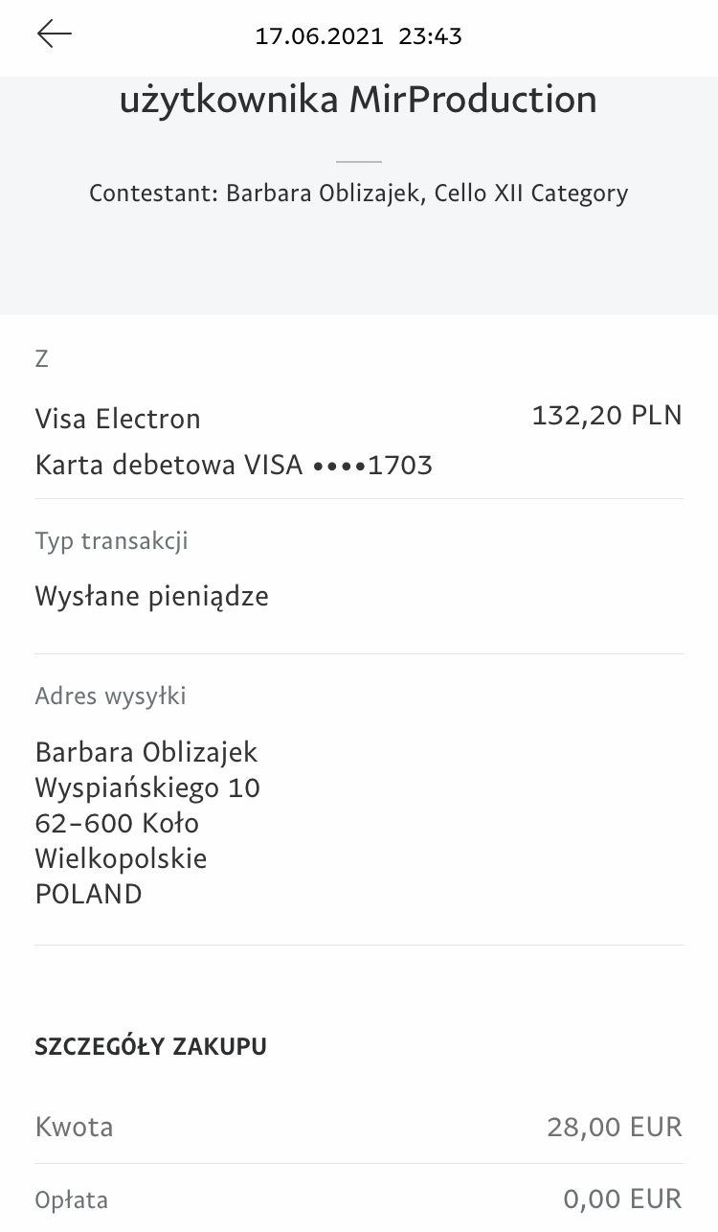
Task: Tap the 17.06.2021 23:43 date header
Action: pos(358,36)
